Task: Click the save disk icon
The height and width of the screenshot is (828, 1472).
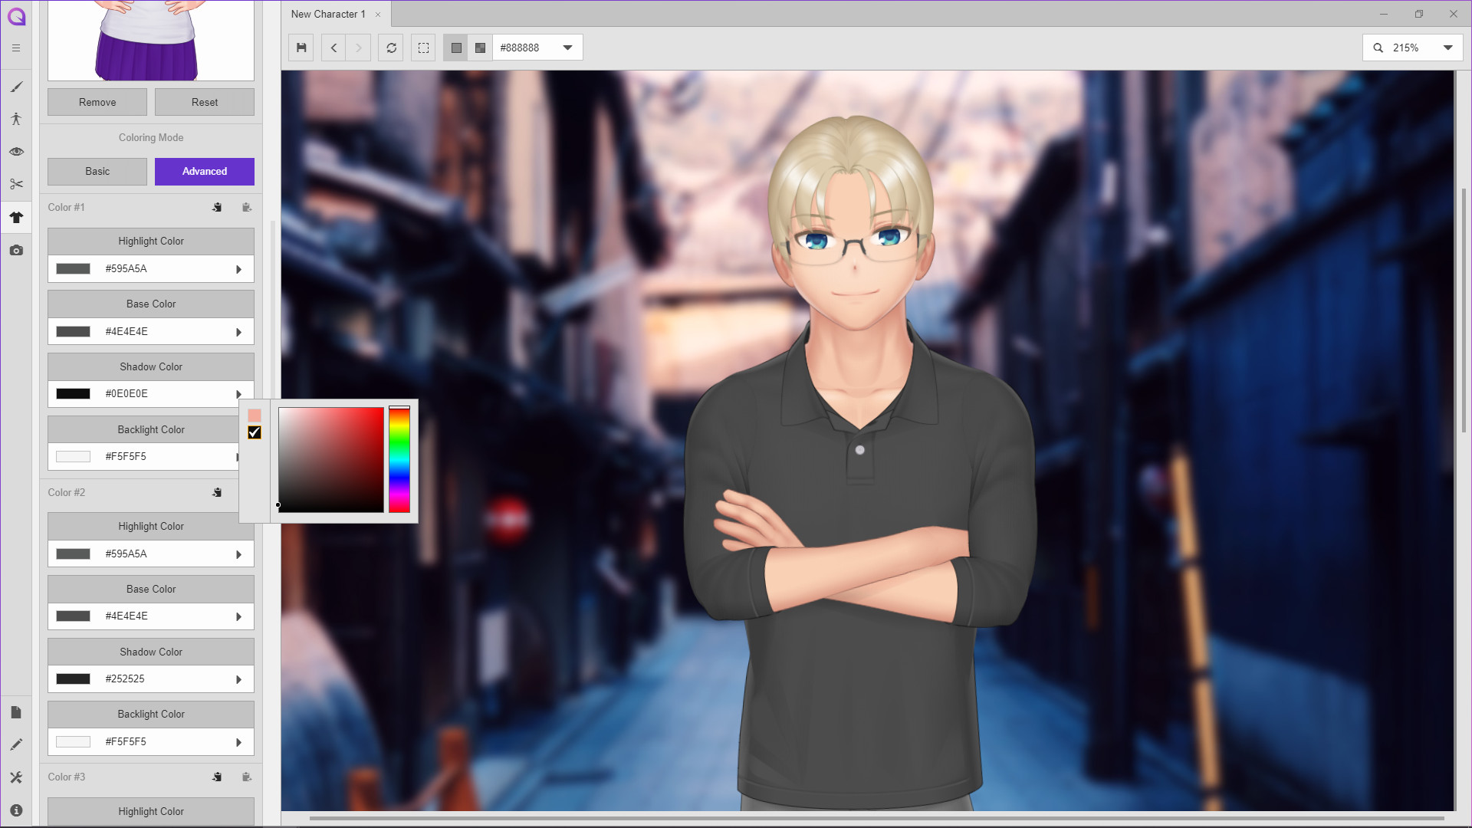Action: pyautogui.click(x=301, y=48)
